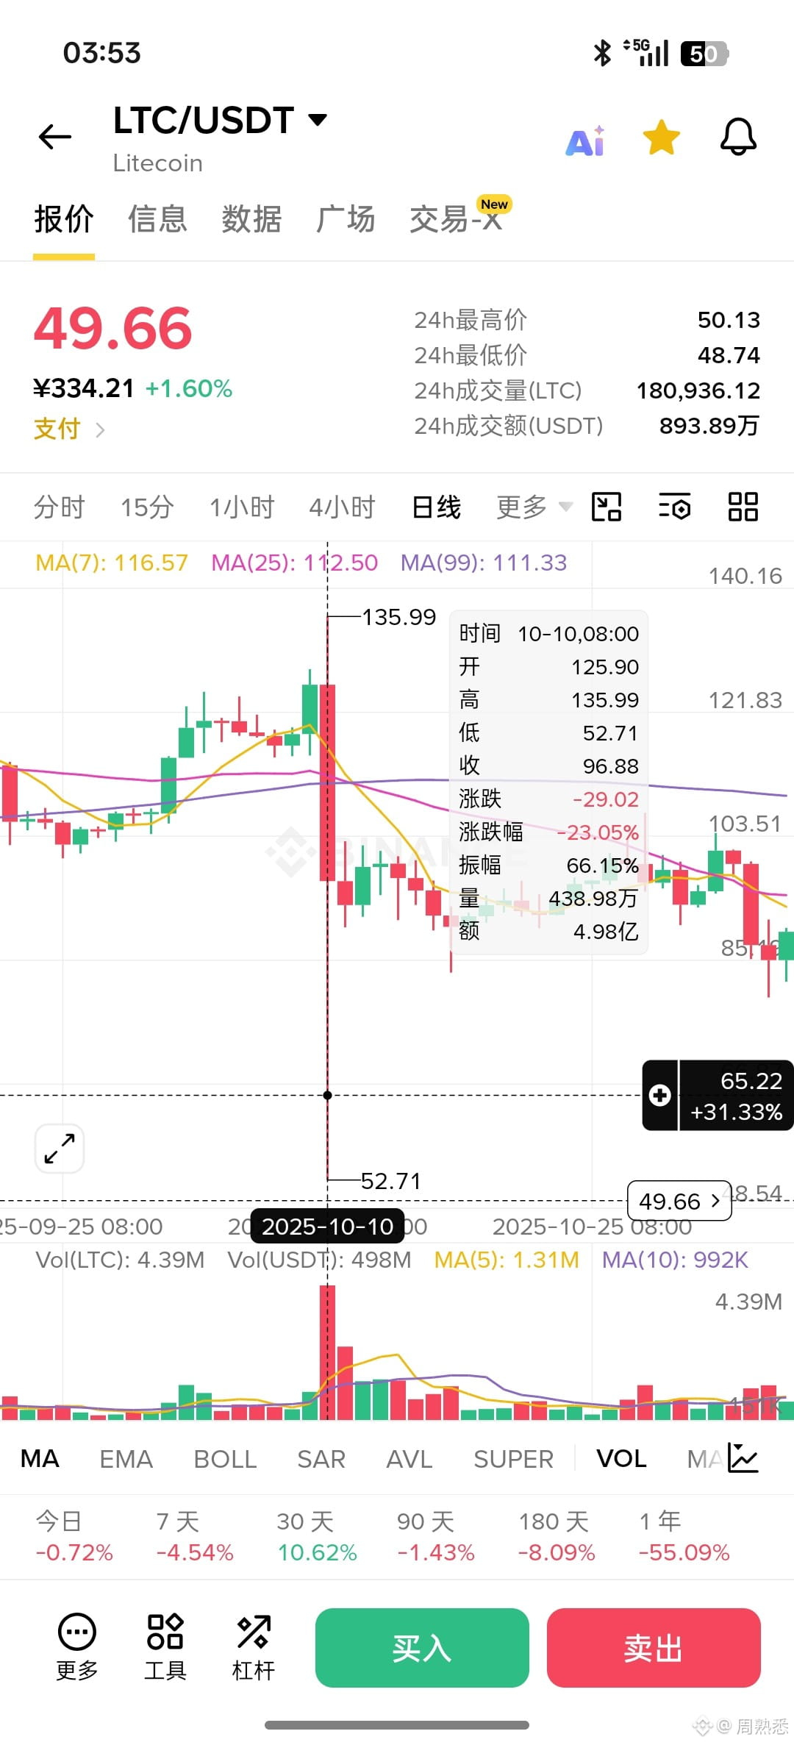The image size is (794, 1745).
Task: Toggle the AVL indicator
Action: pos(409,1459)
